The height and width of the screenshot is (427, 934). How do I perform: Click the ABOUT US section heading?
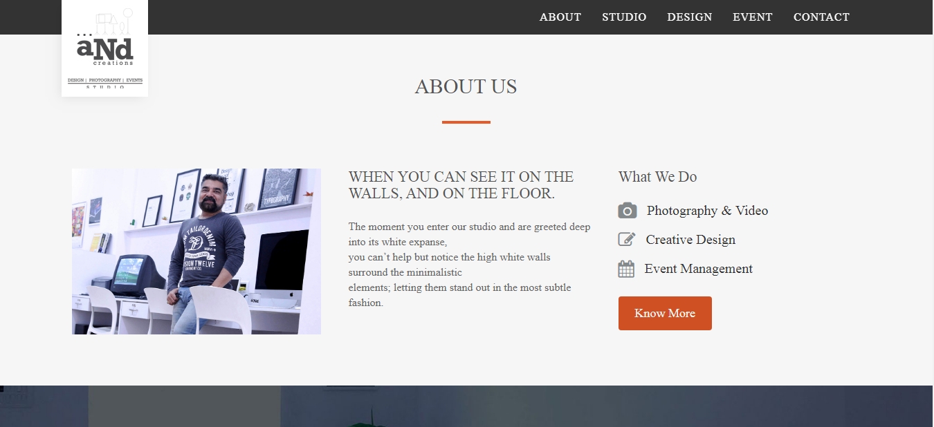point(466,86)
